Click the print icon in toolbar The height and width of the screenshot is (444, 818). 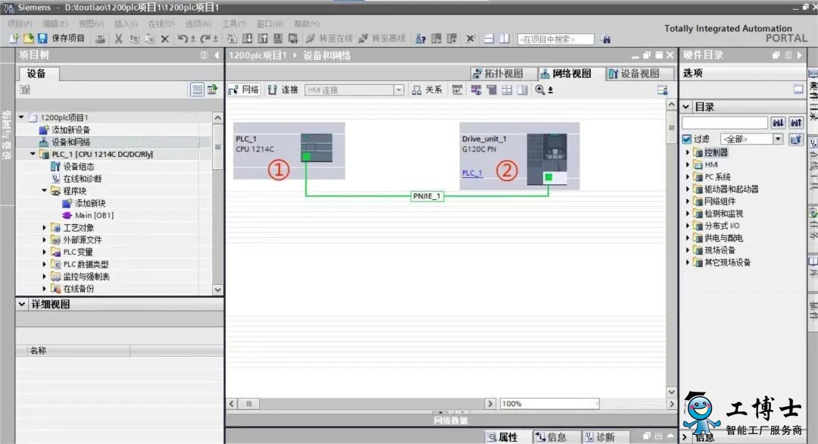pyautogui.click(x=100, y=39)
